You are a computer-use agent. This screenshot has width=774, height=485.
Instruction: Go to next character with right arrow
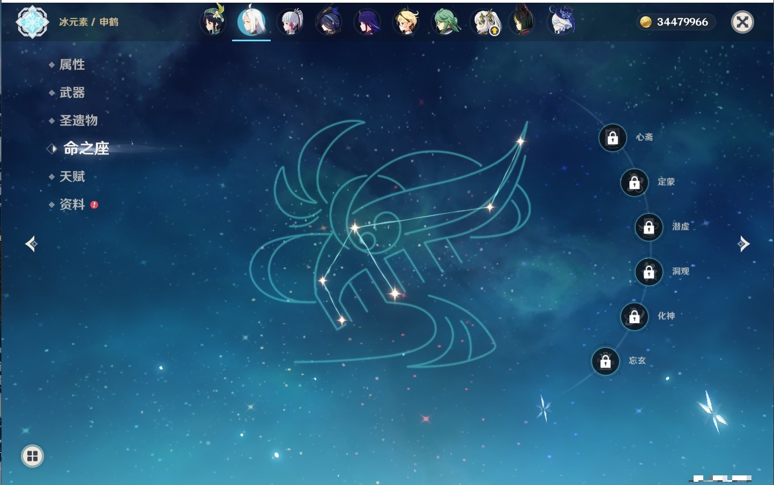[743, 244]
